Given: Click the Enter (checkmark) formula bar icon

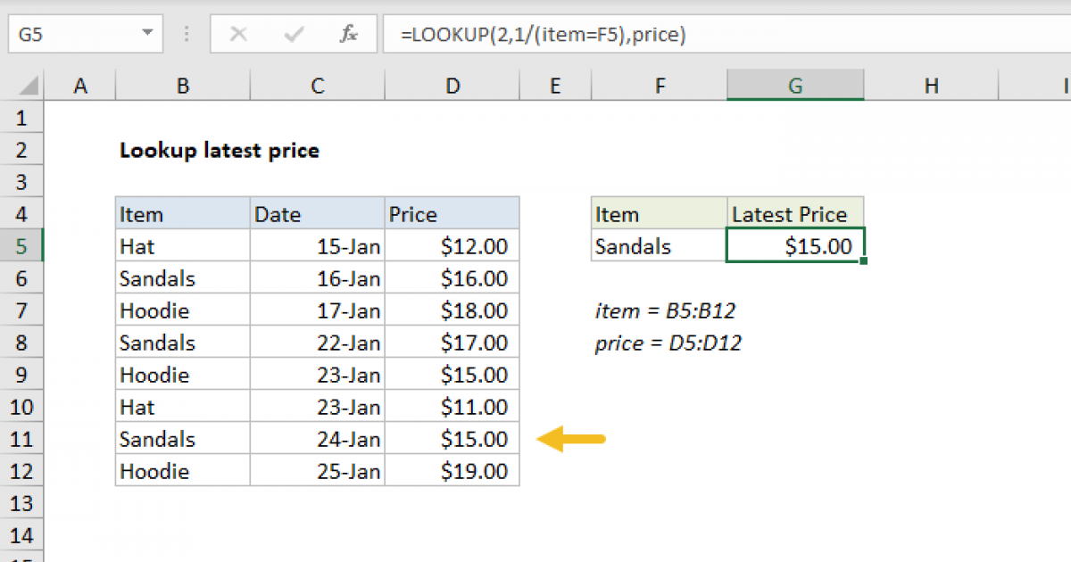Looking at the screenshot, I should [x=292, y=34].
